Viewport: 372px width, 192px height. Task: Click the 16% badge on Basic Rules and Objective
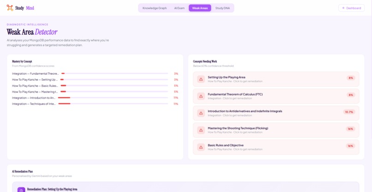point(350,146)
